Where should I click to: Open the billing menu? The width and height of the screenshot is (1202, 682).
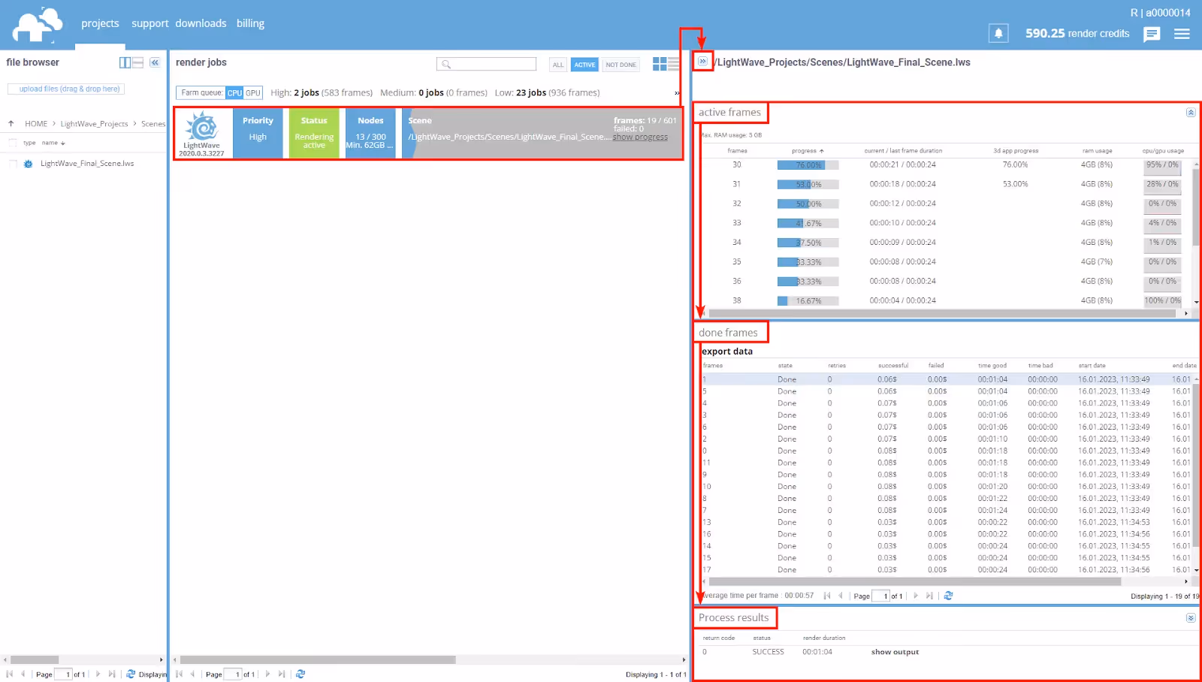250,23
